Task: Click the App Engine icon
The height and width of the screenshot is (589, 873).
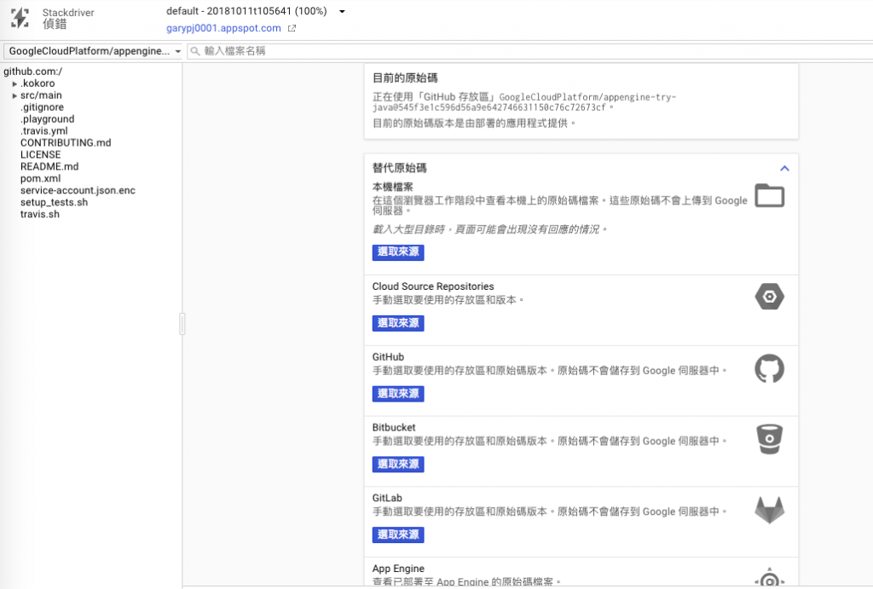Action: (x=770, y=577)
